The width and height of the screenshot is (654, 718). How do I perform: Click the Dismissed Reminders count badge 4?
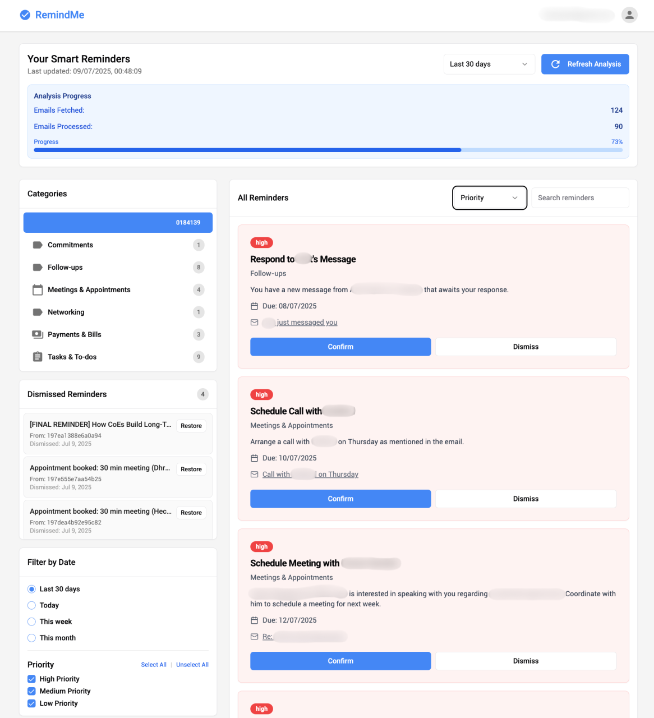click(x=203, y=394)
